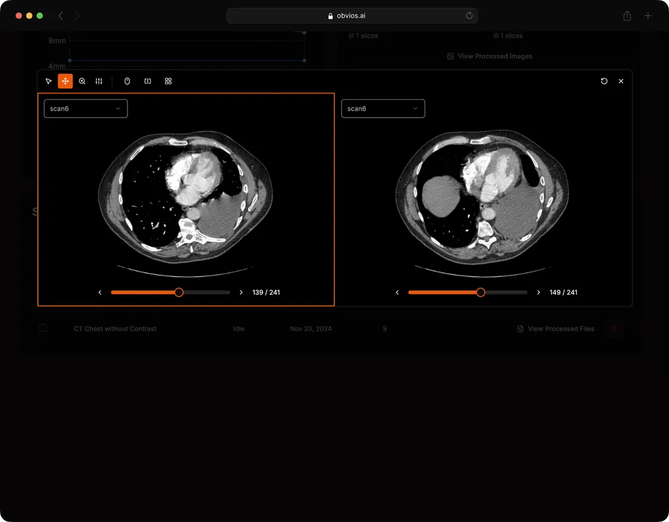The width and height of the screenshot is (669, 522).
Task: Advance to next slice in left viewer
Action: point(241,292)
